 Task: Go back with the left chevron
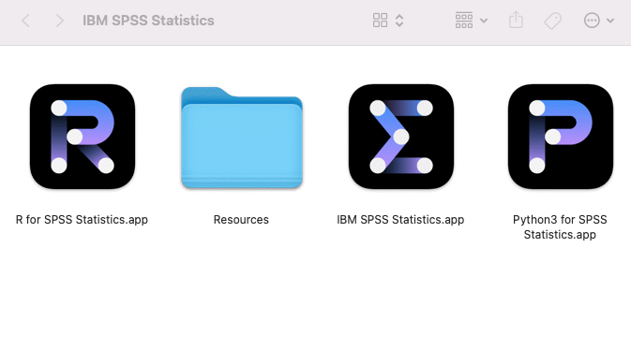(25, 21)
